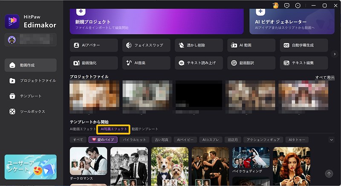Open 新規プロジェクト banner
Viewport: 341px width, 186px height.
pyautogui.click(x=156, y=21)
